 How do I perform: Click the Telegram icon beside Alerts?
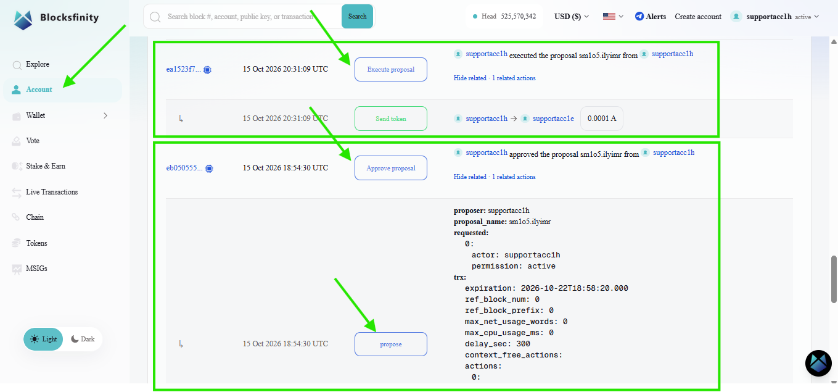pyautogui.click(x=639, y=17)
